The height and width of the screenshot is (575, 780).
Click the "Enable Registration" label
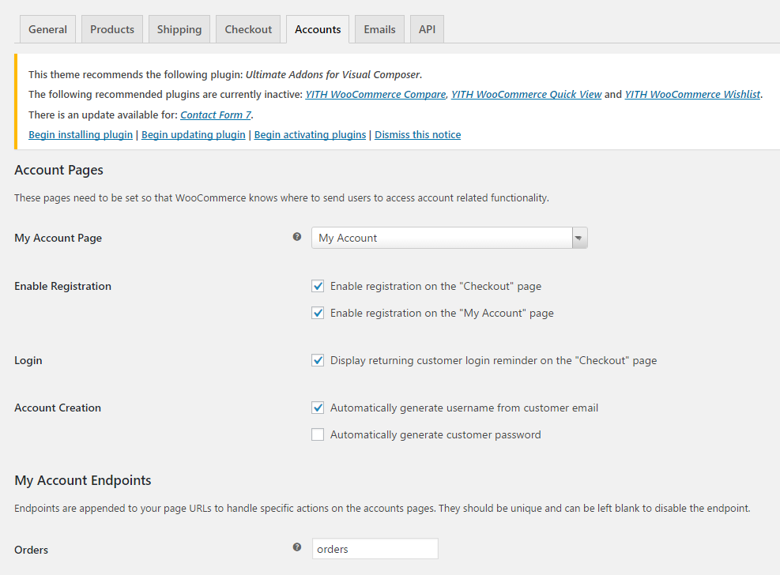tap(62, 286)
